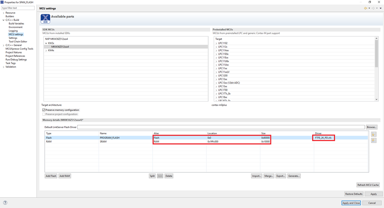Click the Target list vertical scrollbar
Image resolution: width=384 pixels, height=208 pixels.
[376, 54]
